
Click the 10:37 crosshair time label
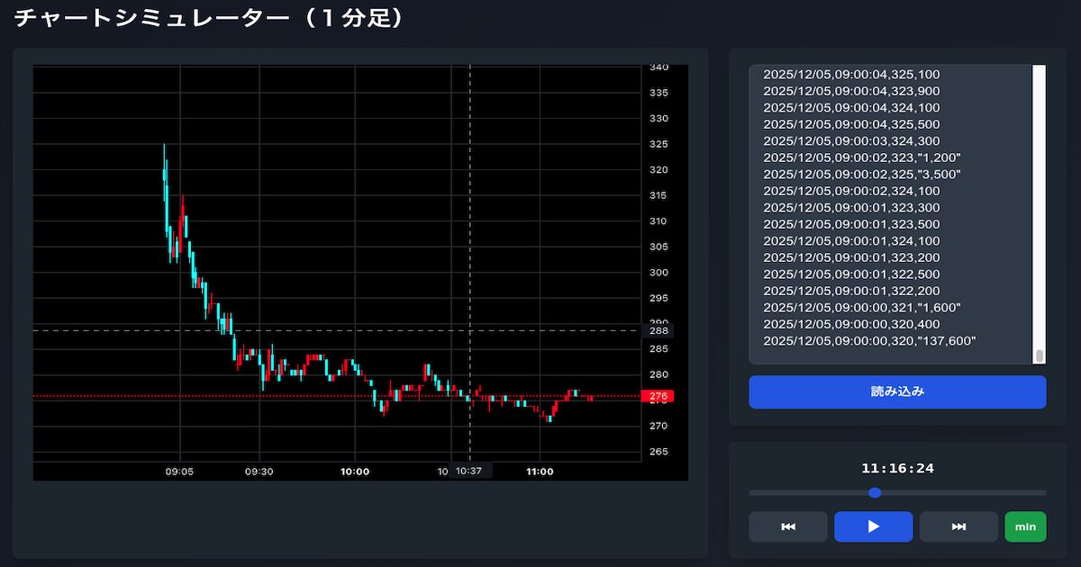pos(469,471)
